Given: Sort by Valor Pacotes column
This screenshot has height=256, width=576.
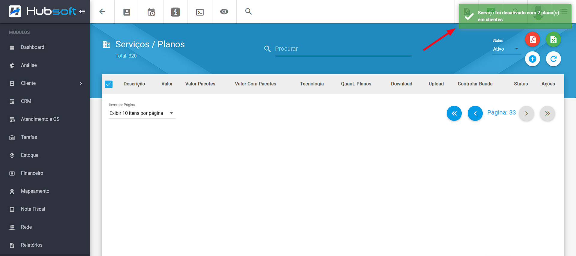Looking at the screenshot, I should [200, 84].
